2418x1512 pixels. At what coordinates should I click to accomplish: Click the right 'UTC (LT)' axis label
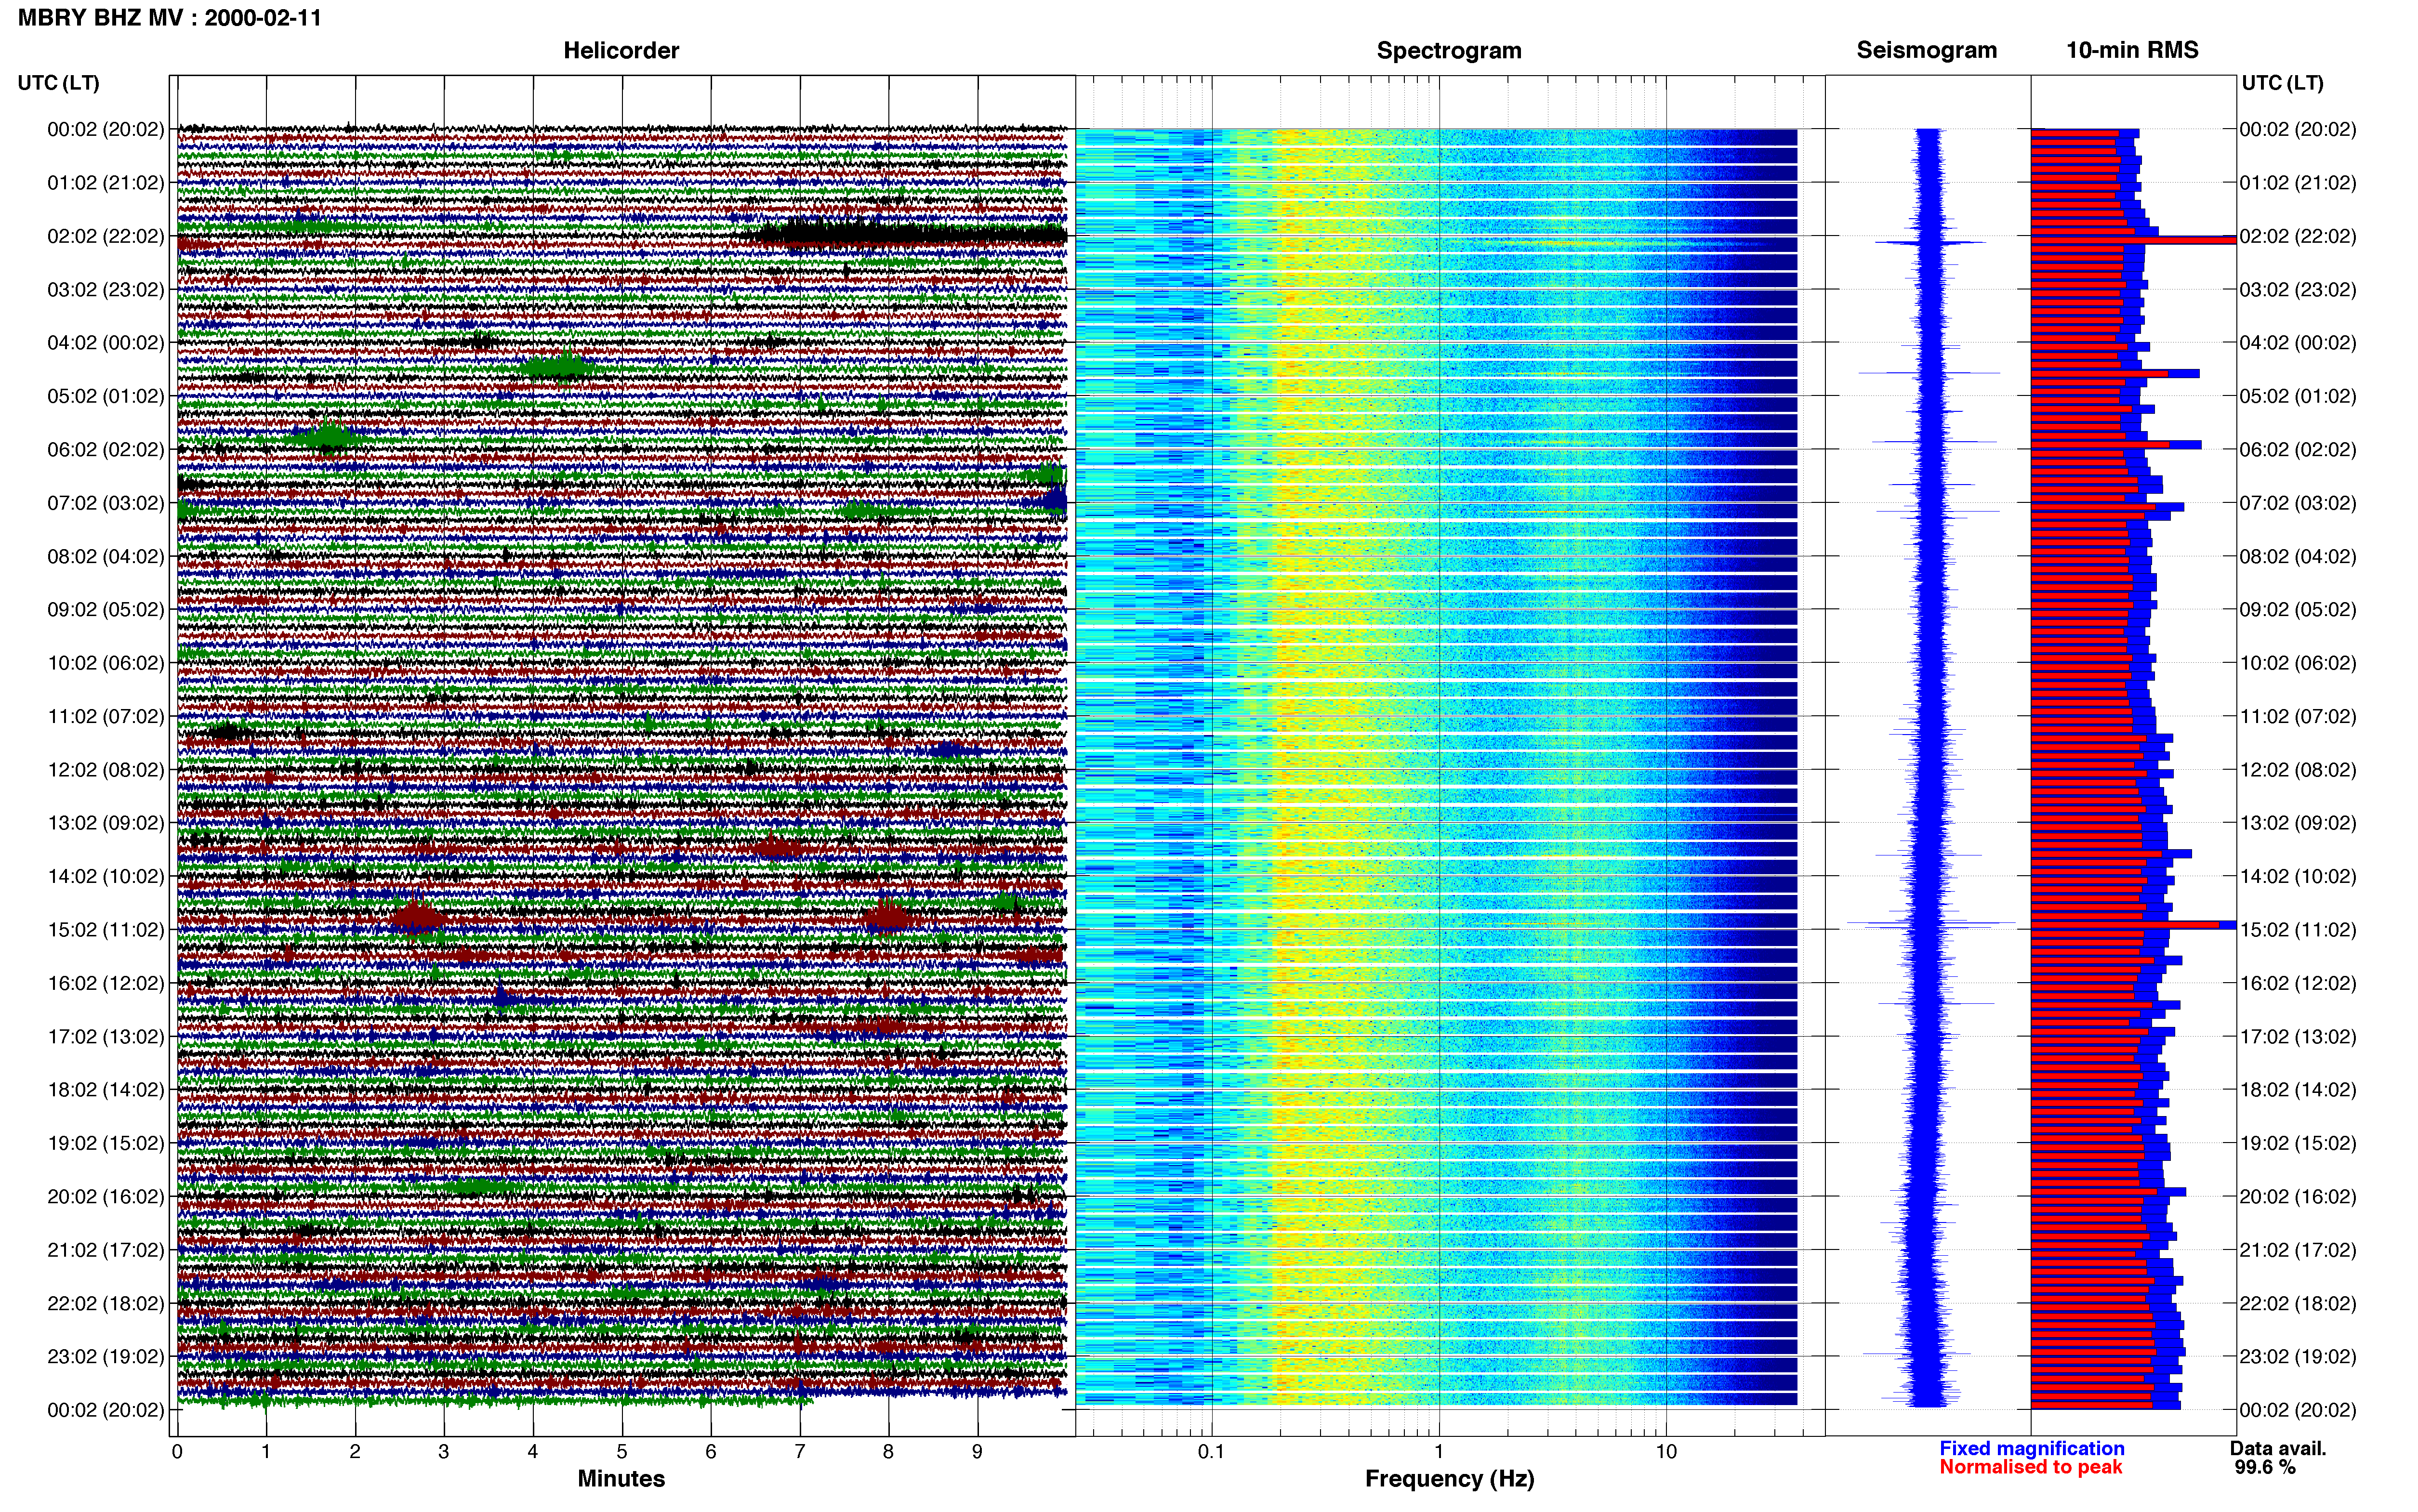click(2282, 83)
